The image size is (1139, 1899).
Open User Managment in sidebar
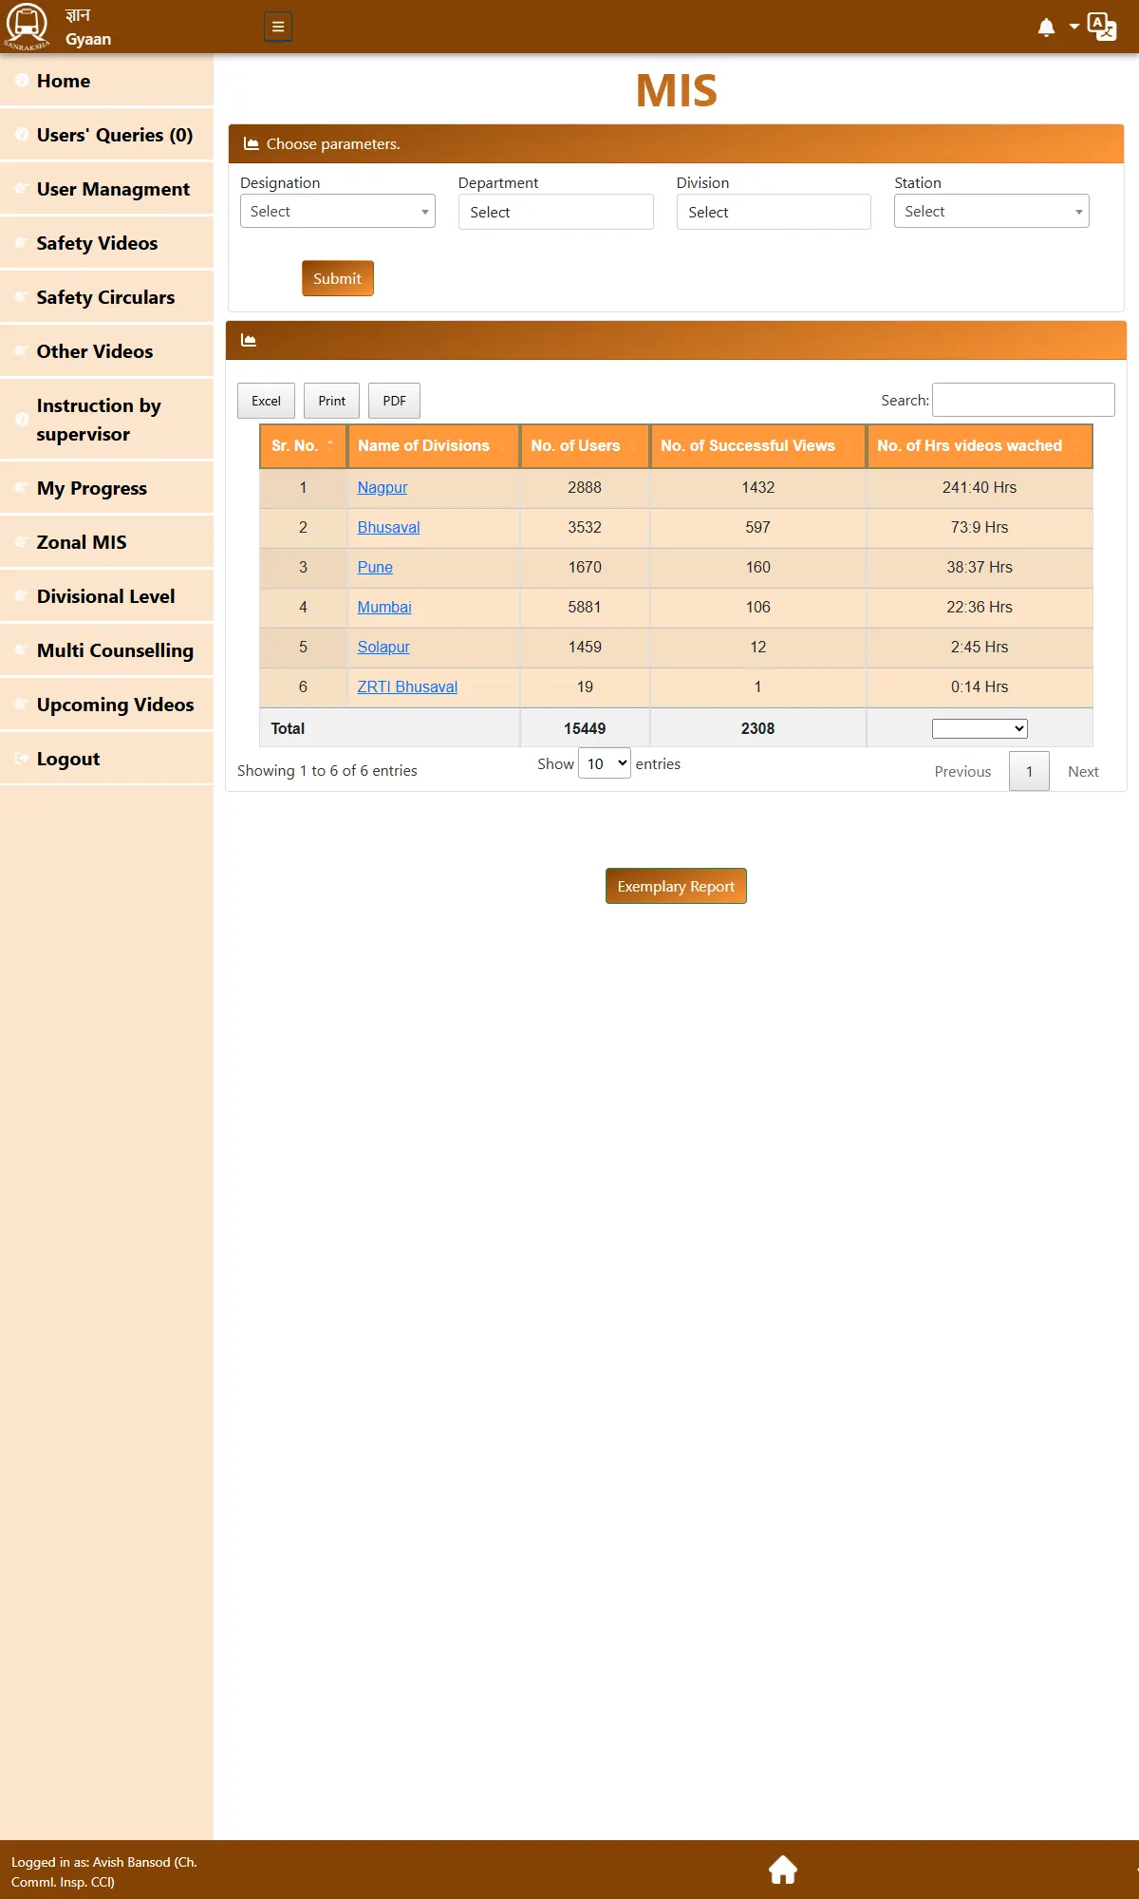click(x=106, y=189)
